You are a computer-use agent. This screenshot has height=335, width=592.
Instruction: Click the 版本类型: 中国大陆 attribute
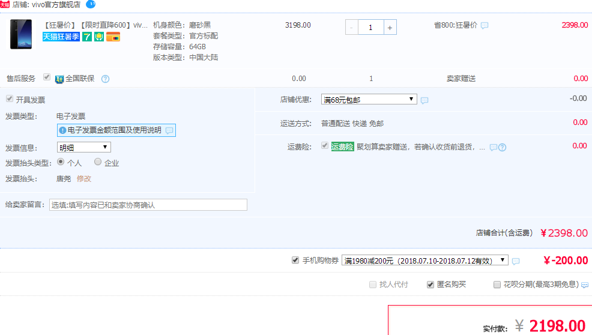coord(186,58)
